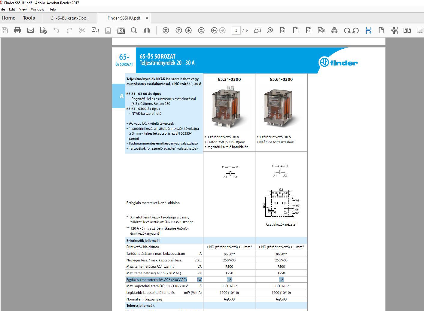
Task: Send the file by email envelope icon
Action: tap(31, 30)
